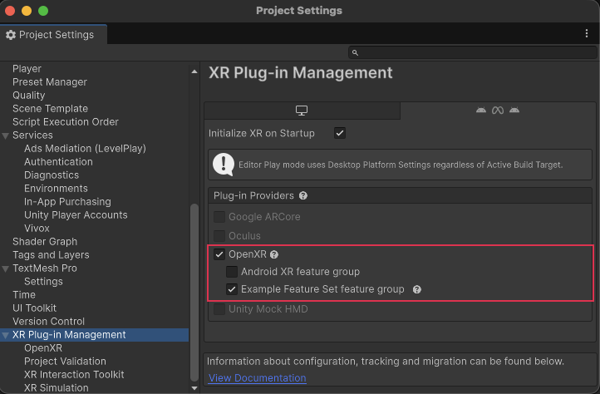Select Version Control settings
This screenshot has width=600, height=394.
coord(48,321)
